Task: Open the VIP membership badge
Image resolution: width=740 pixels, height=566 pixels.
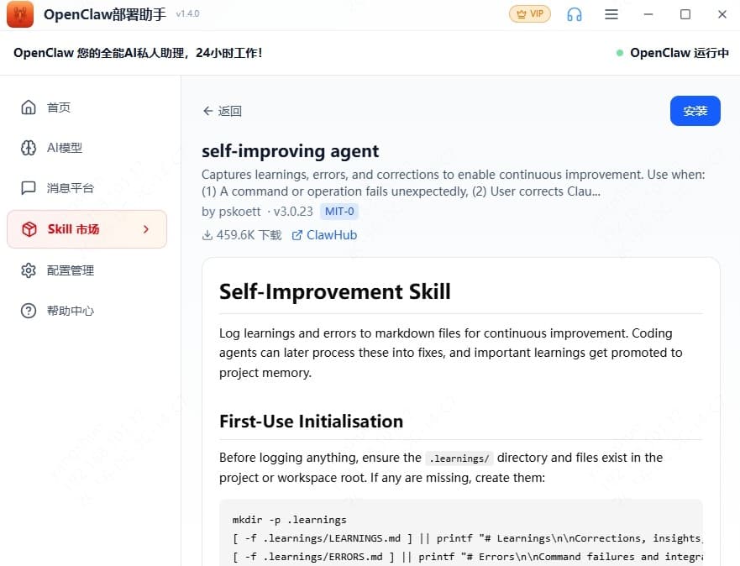Action: (529, 13)
